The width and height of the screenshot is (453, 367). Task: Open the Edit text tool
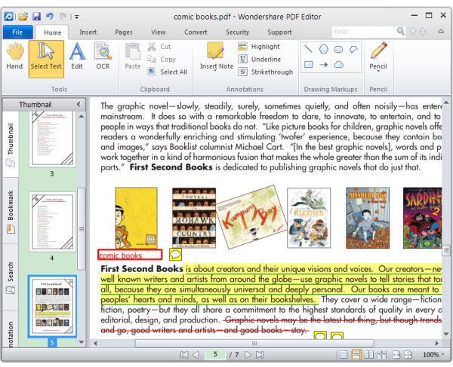point(77,57)
